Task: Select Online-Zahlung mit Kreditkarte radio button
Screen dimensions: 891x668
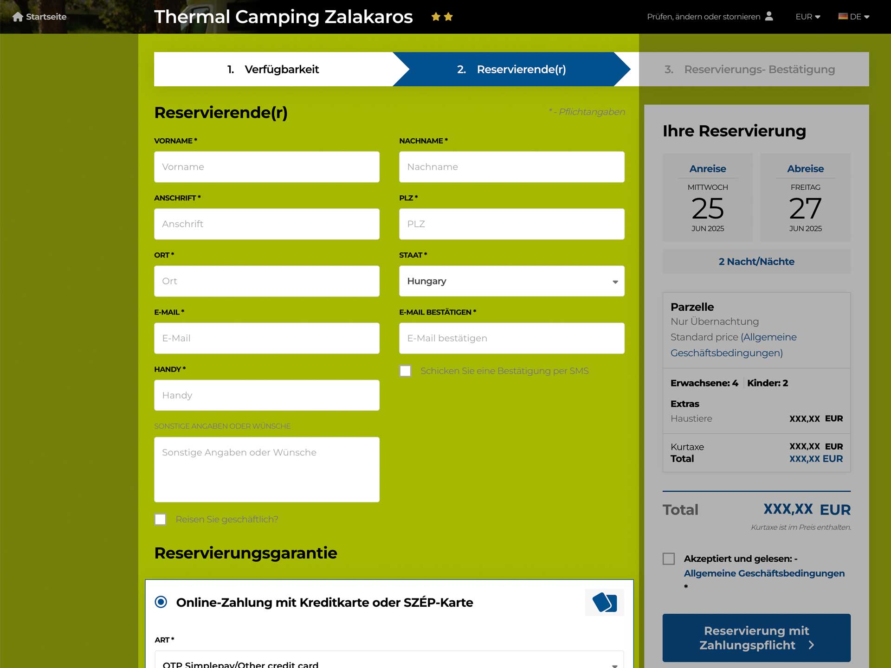Action: pyautogui.click(x=161, y=602)
